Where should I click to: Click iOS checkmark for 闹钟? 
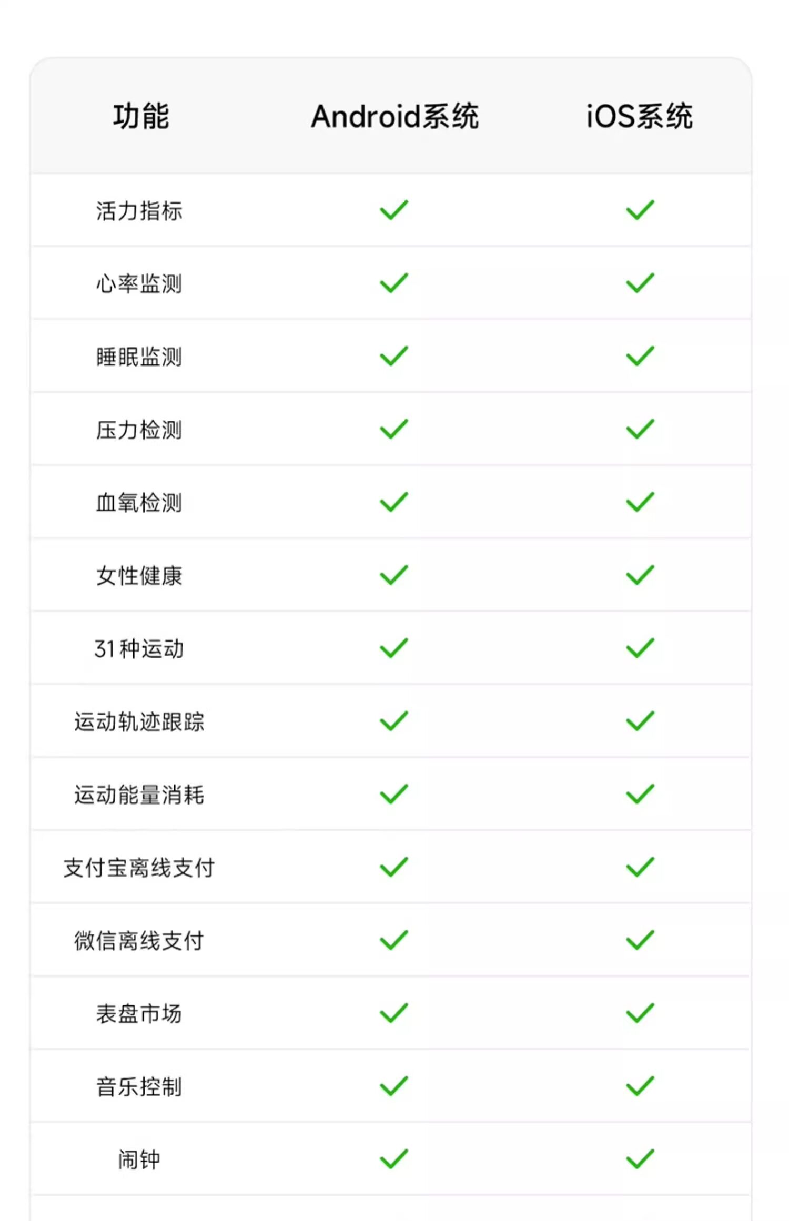640,1159
